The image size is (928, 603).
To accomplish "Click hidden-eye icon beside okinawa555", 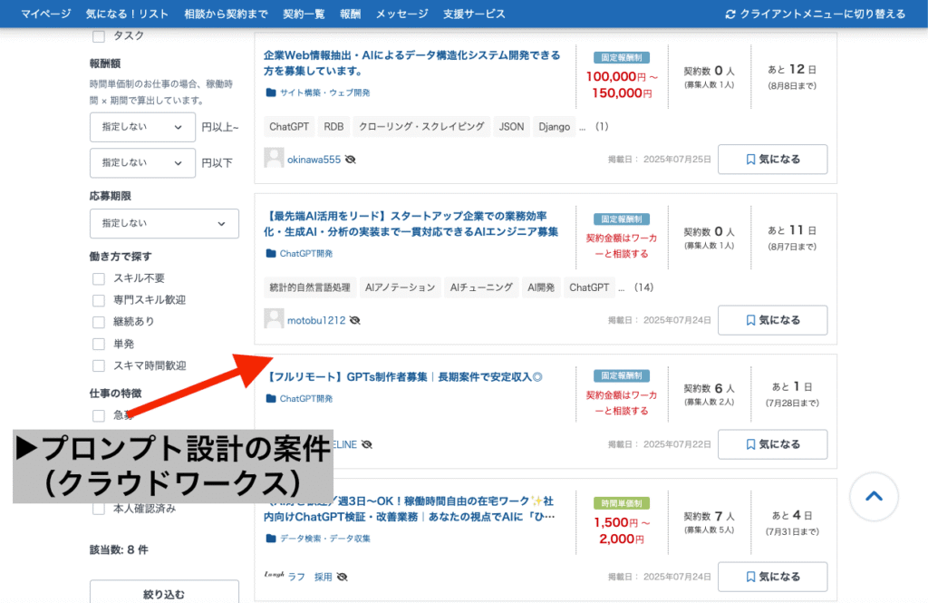I will tap(351, 160).
